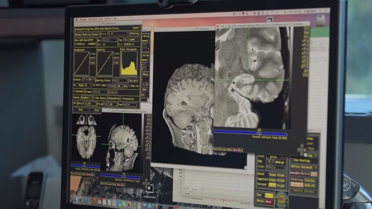The height and width of the screenshot is (209, 372).
Task: Click the AFNI logo image in controller
Action: tap(281, 199)
